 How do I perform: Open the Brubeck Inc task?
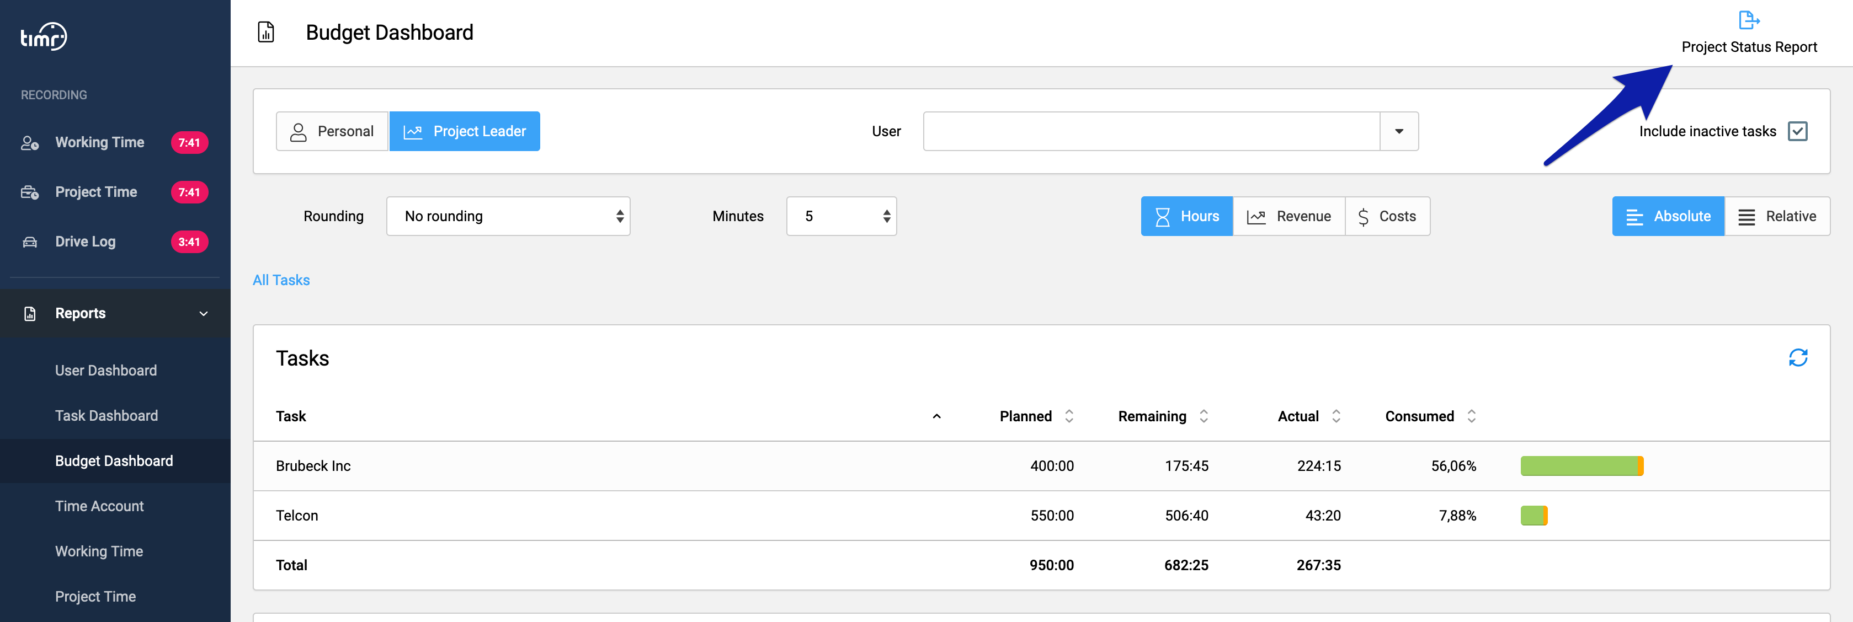tap(313, 466)
